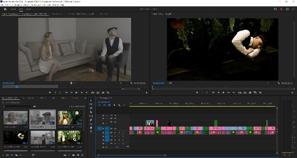Mute audio track A1
This screenshot has width=297, height=158.
(115, 133)
